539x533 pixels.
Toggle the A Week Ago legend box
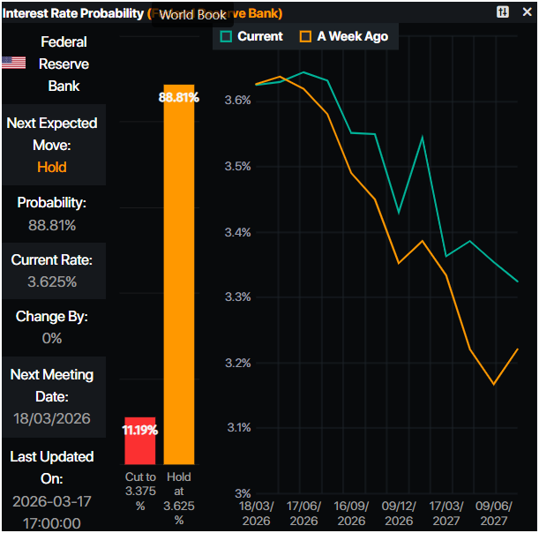point(306,36)
